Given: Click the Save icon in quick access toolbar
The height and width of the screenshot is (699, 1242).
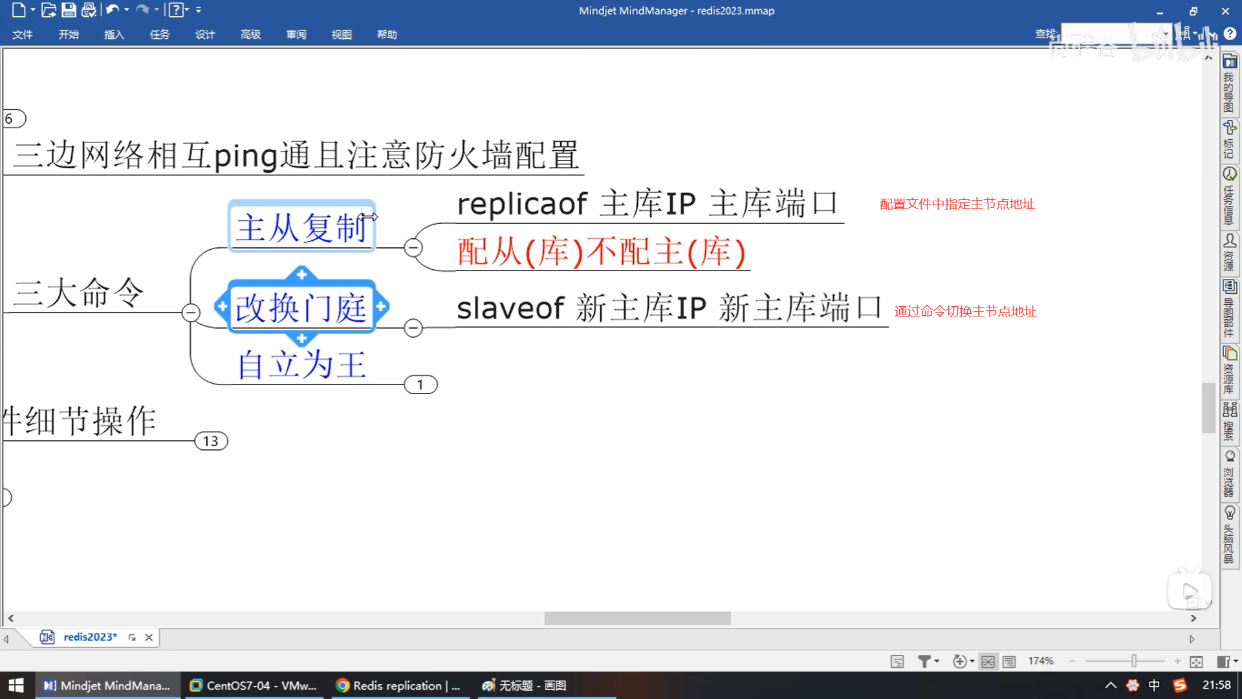Looking at the screenshot, I should (x=69, y=10).
